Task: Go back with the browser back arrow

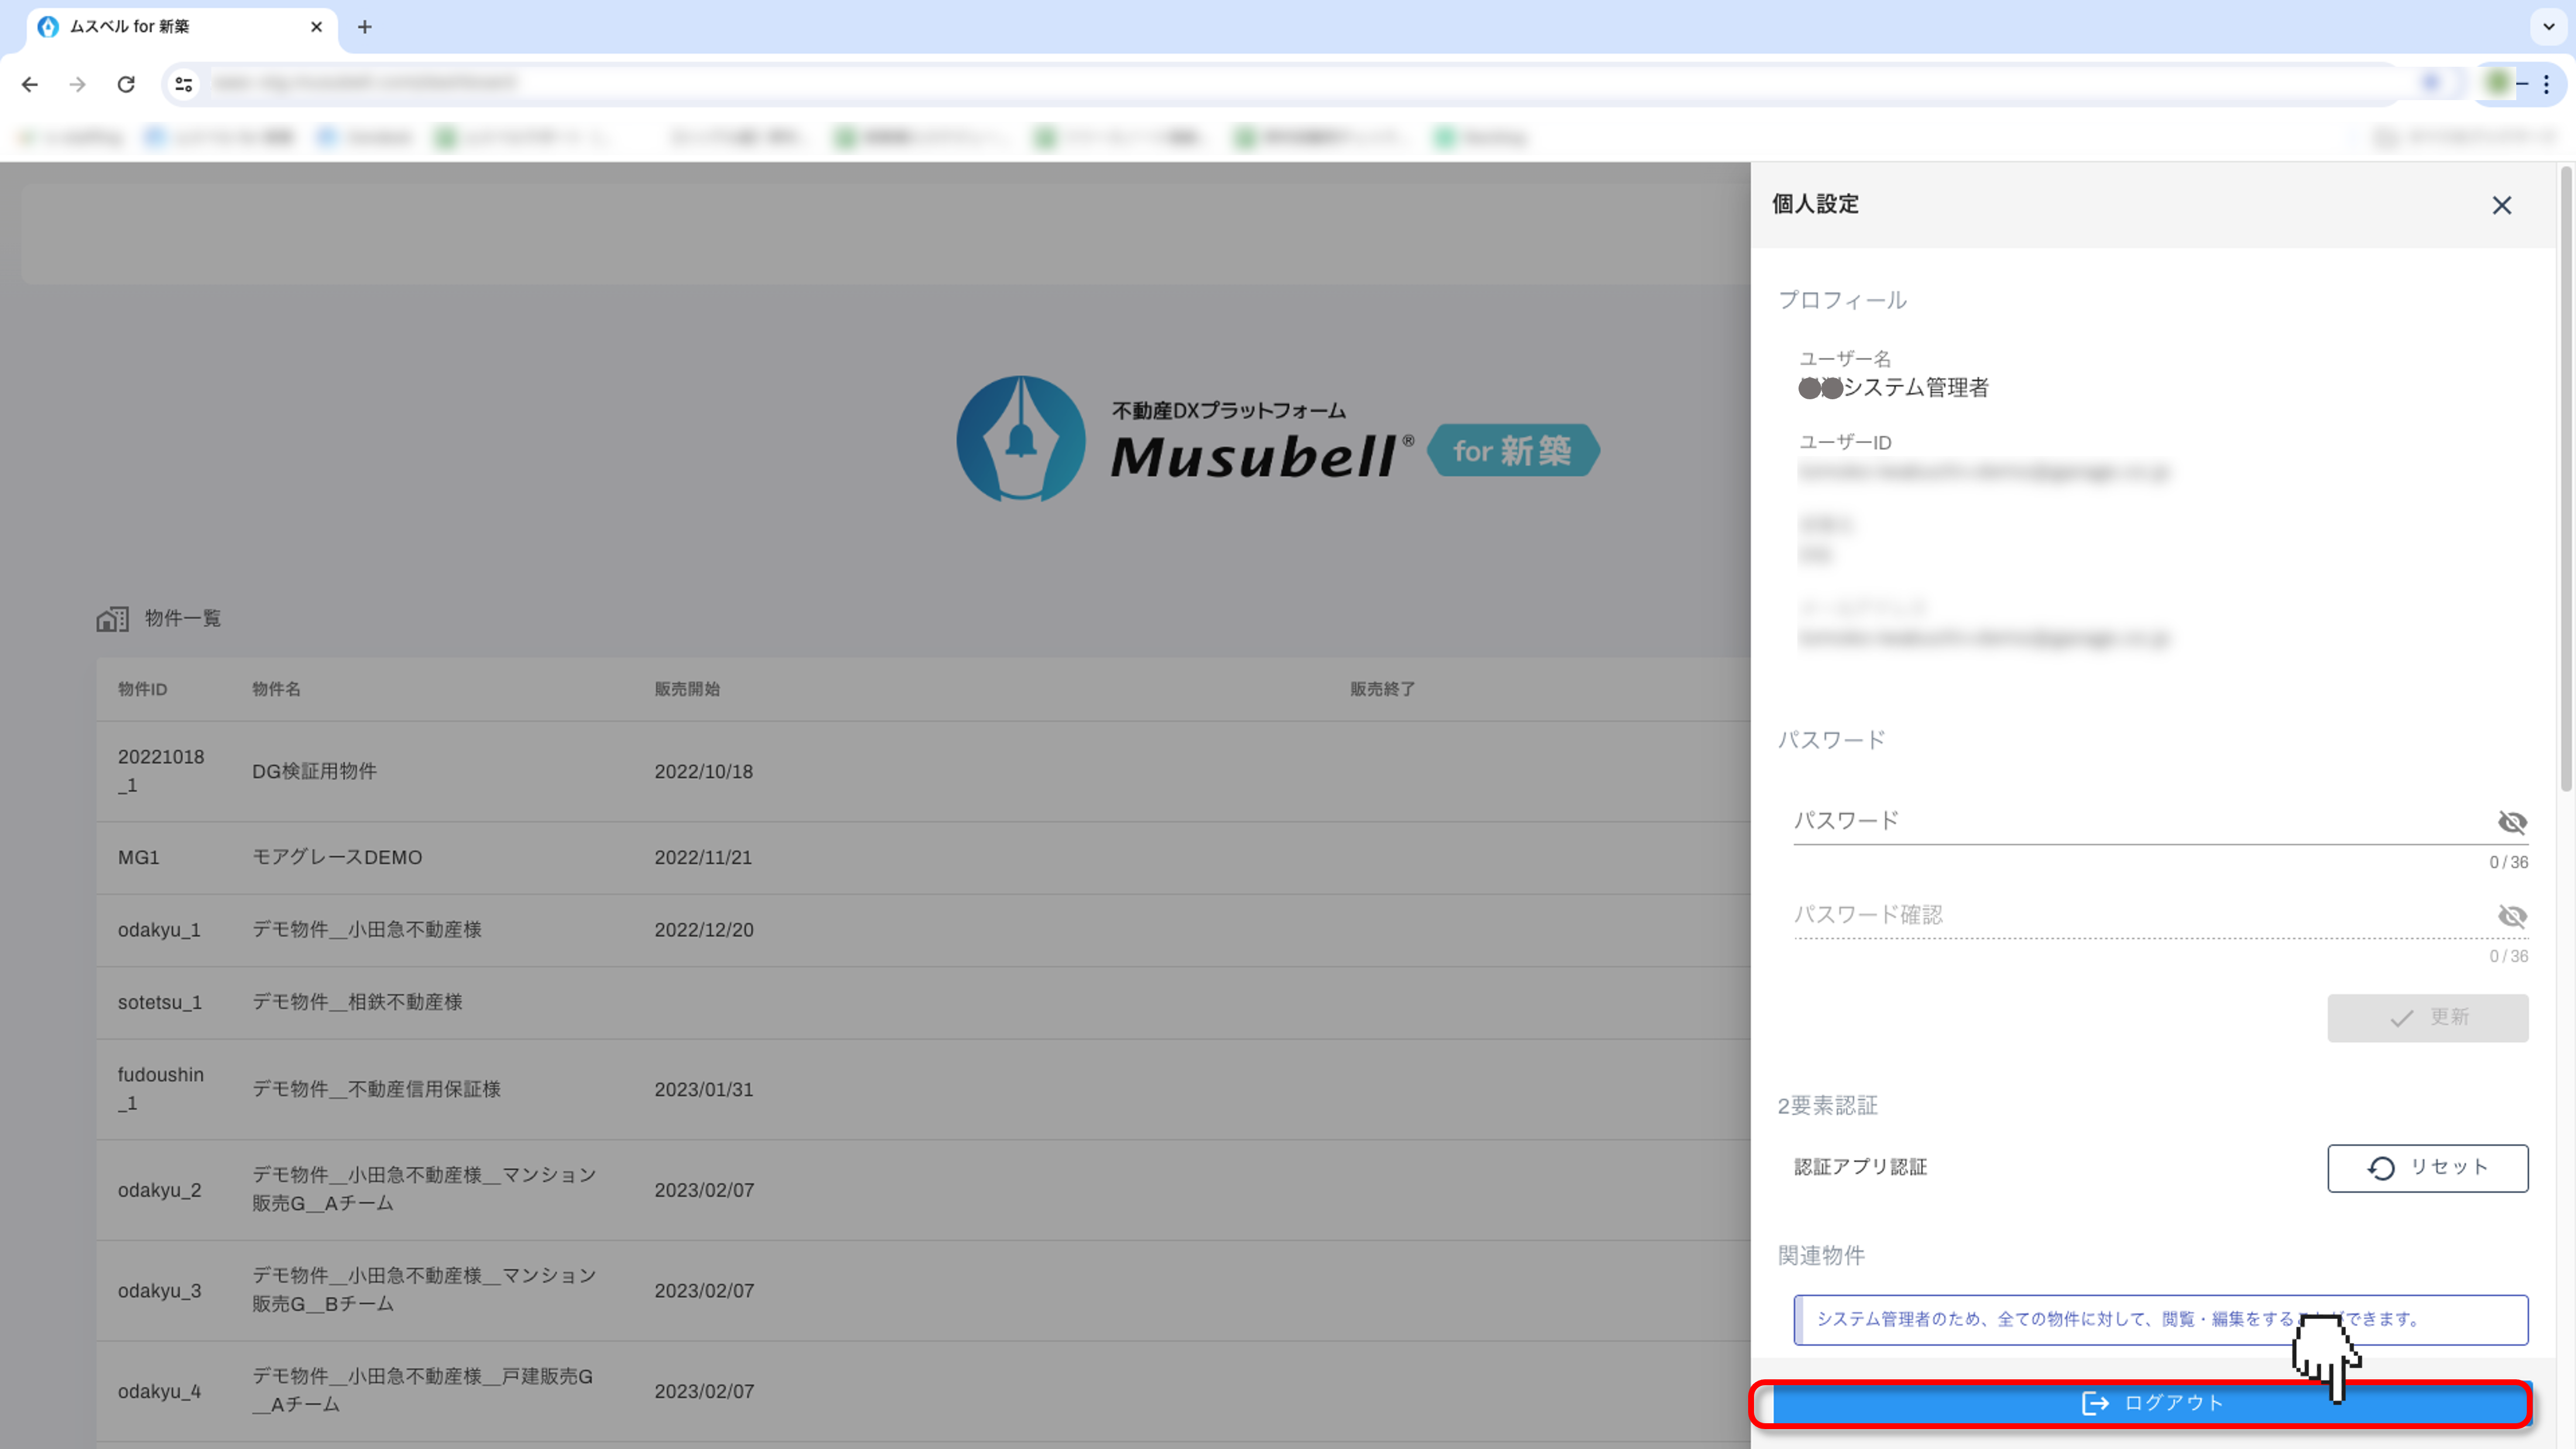Action: 30,85
